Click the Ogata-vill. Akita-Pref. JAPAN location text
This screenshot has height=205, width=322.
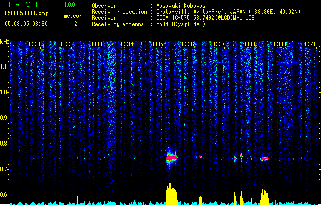(x=228, y=12)
